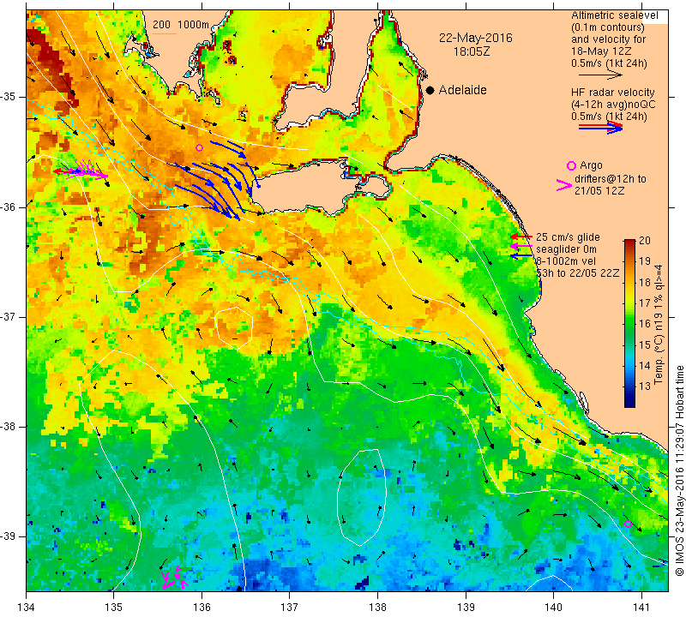The width and height of the screenshot is (686, 617).
Task: Click the IMOS copyright timestamp text
Action: point(679,470)
